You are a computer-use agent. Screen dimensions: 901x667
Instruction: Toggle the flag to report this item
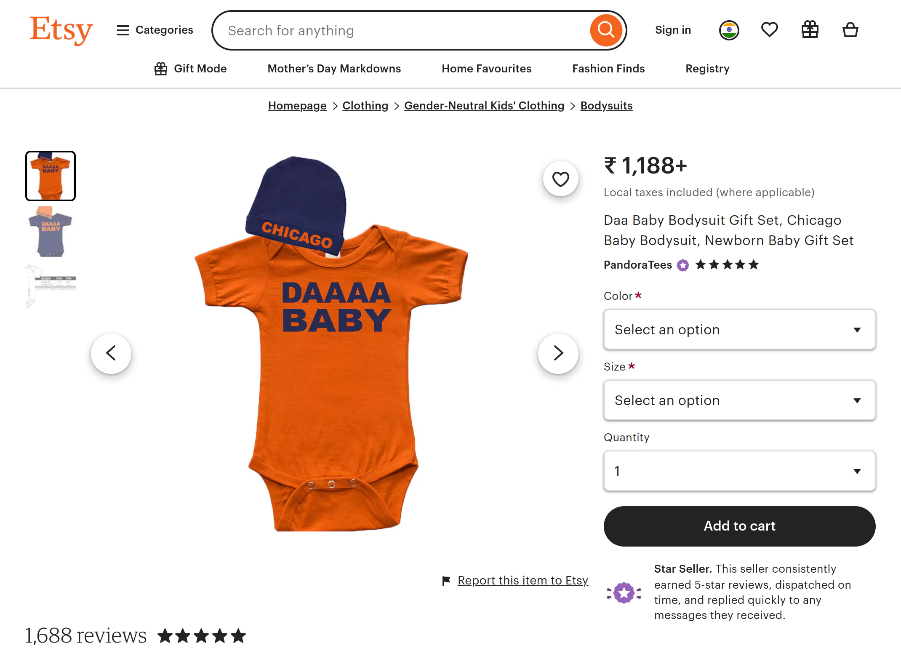(446, 580)
